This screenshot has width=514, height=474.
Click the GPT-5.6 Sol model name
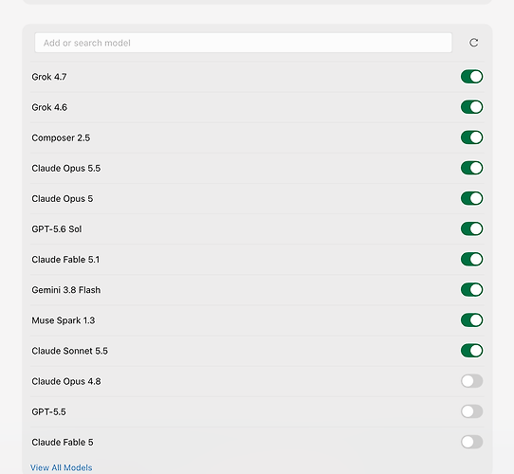coord(57,229)
